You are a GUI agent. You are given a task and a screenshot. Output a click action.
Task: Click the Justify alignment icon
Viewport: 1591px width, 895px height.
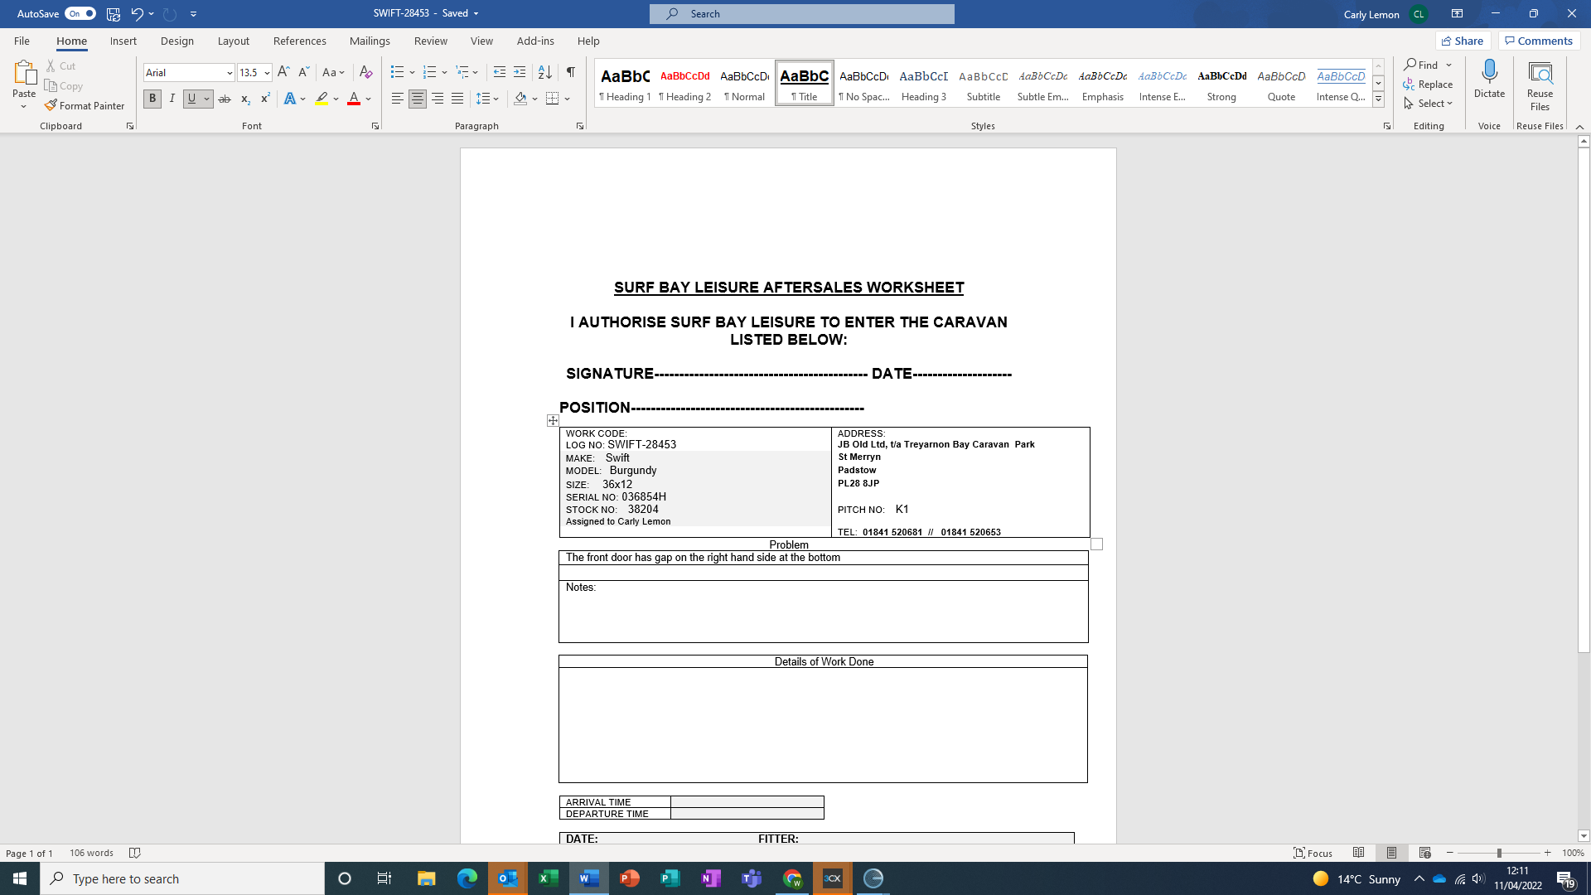point(457,99)
